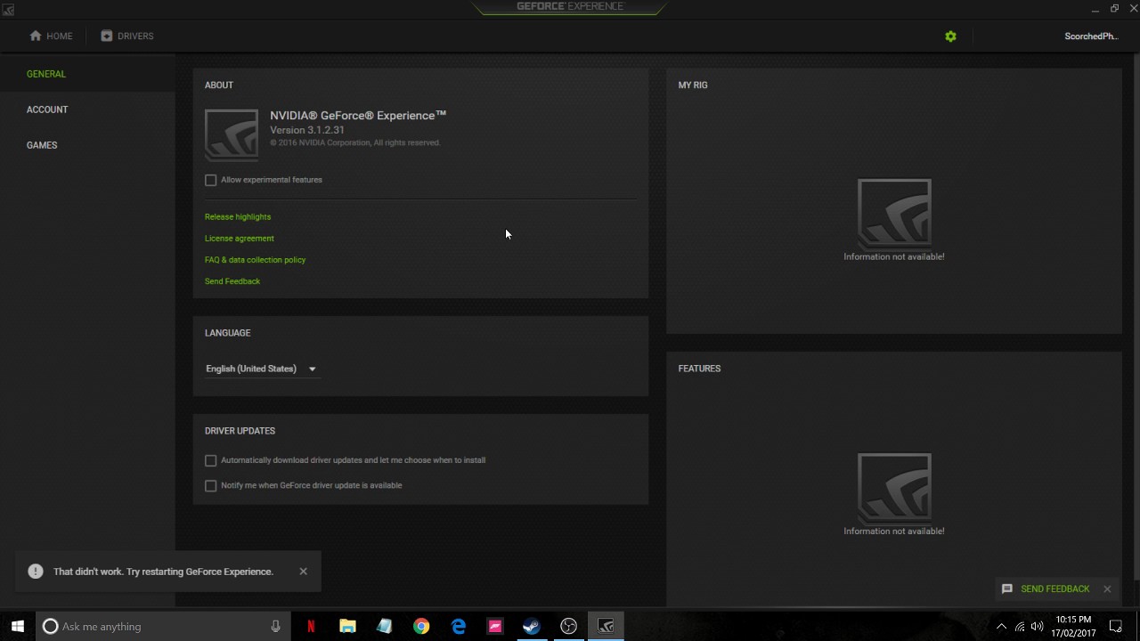Open the network Wi-Fi tray icon

[x=1020, y=626]
